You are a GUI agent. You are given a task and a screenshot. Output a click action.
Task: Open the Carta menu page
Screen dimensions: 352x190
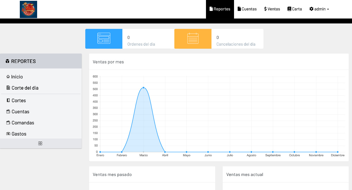coord(295,9)
